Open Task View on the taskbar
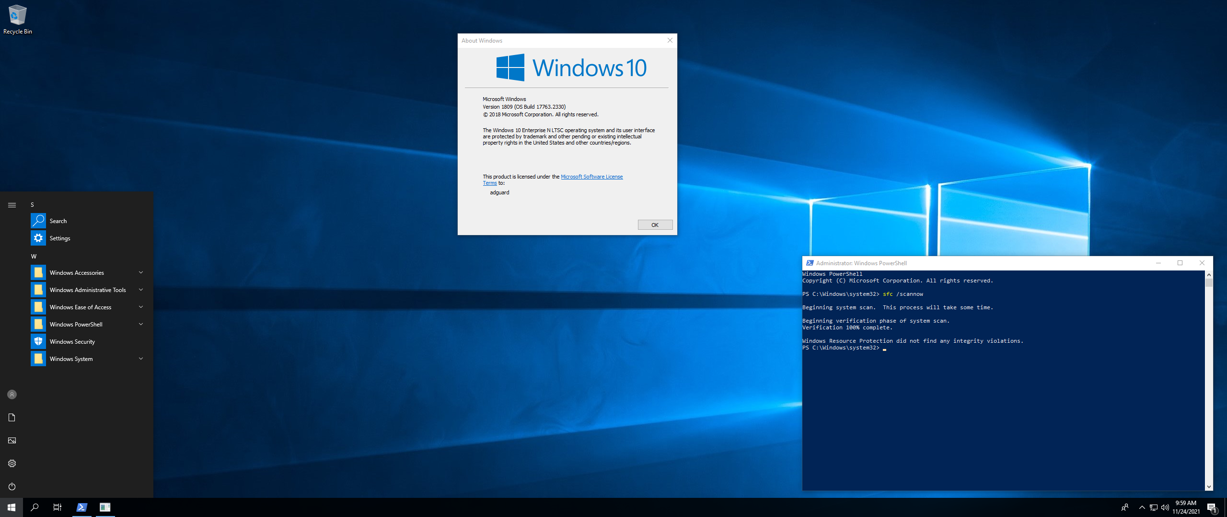The width and height of the screenshot is (1227, 517). point(58,507)
